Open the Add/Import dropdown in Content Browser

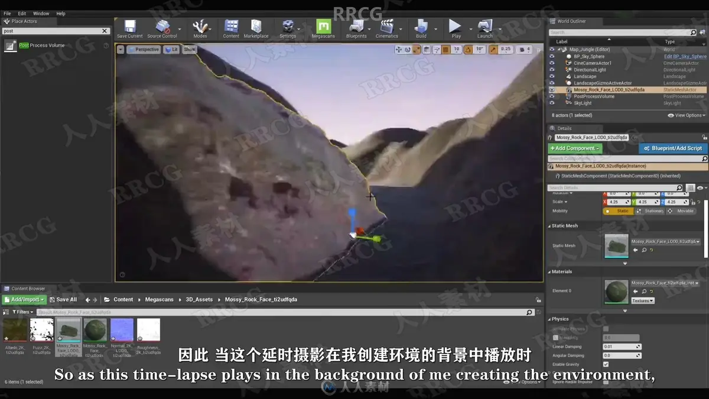[24, 300]
